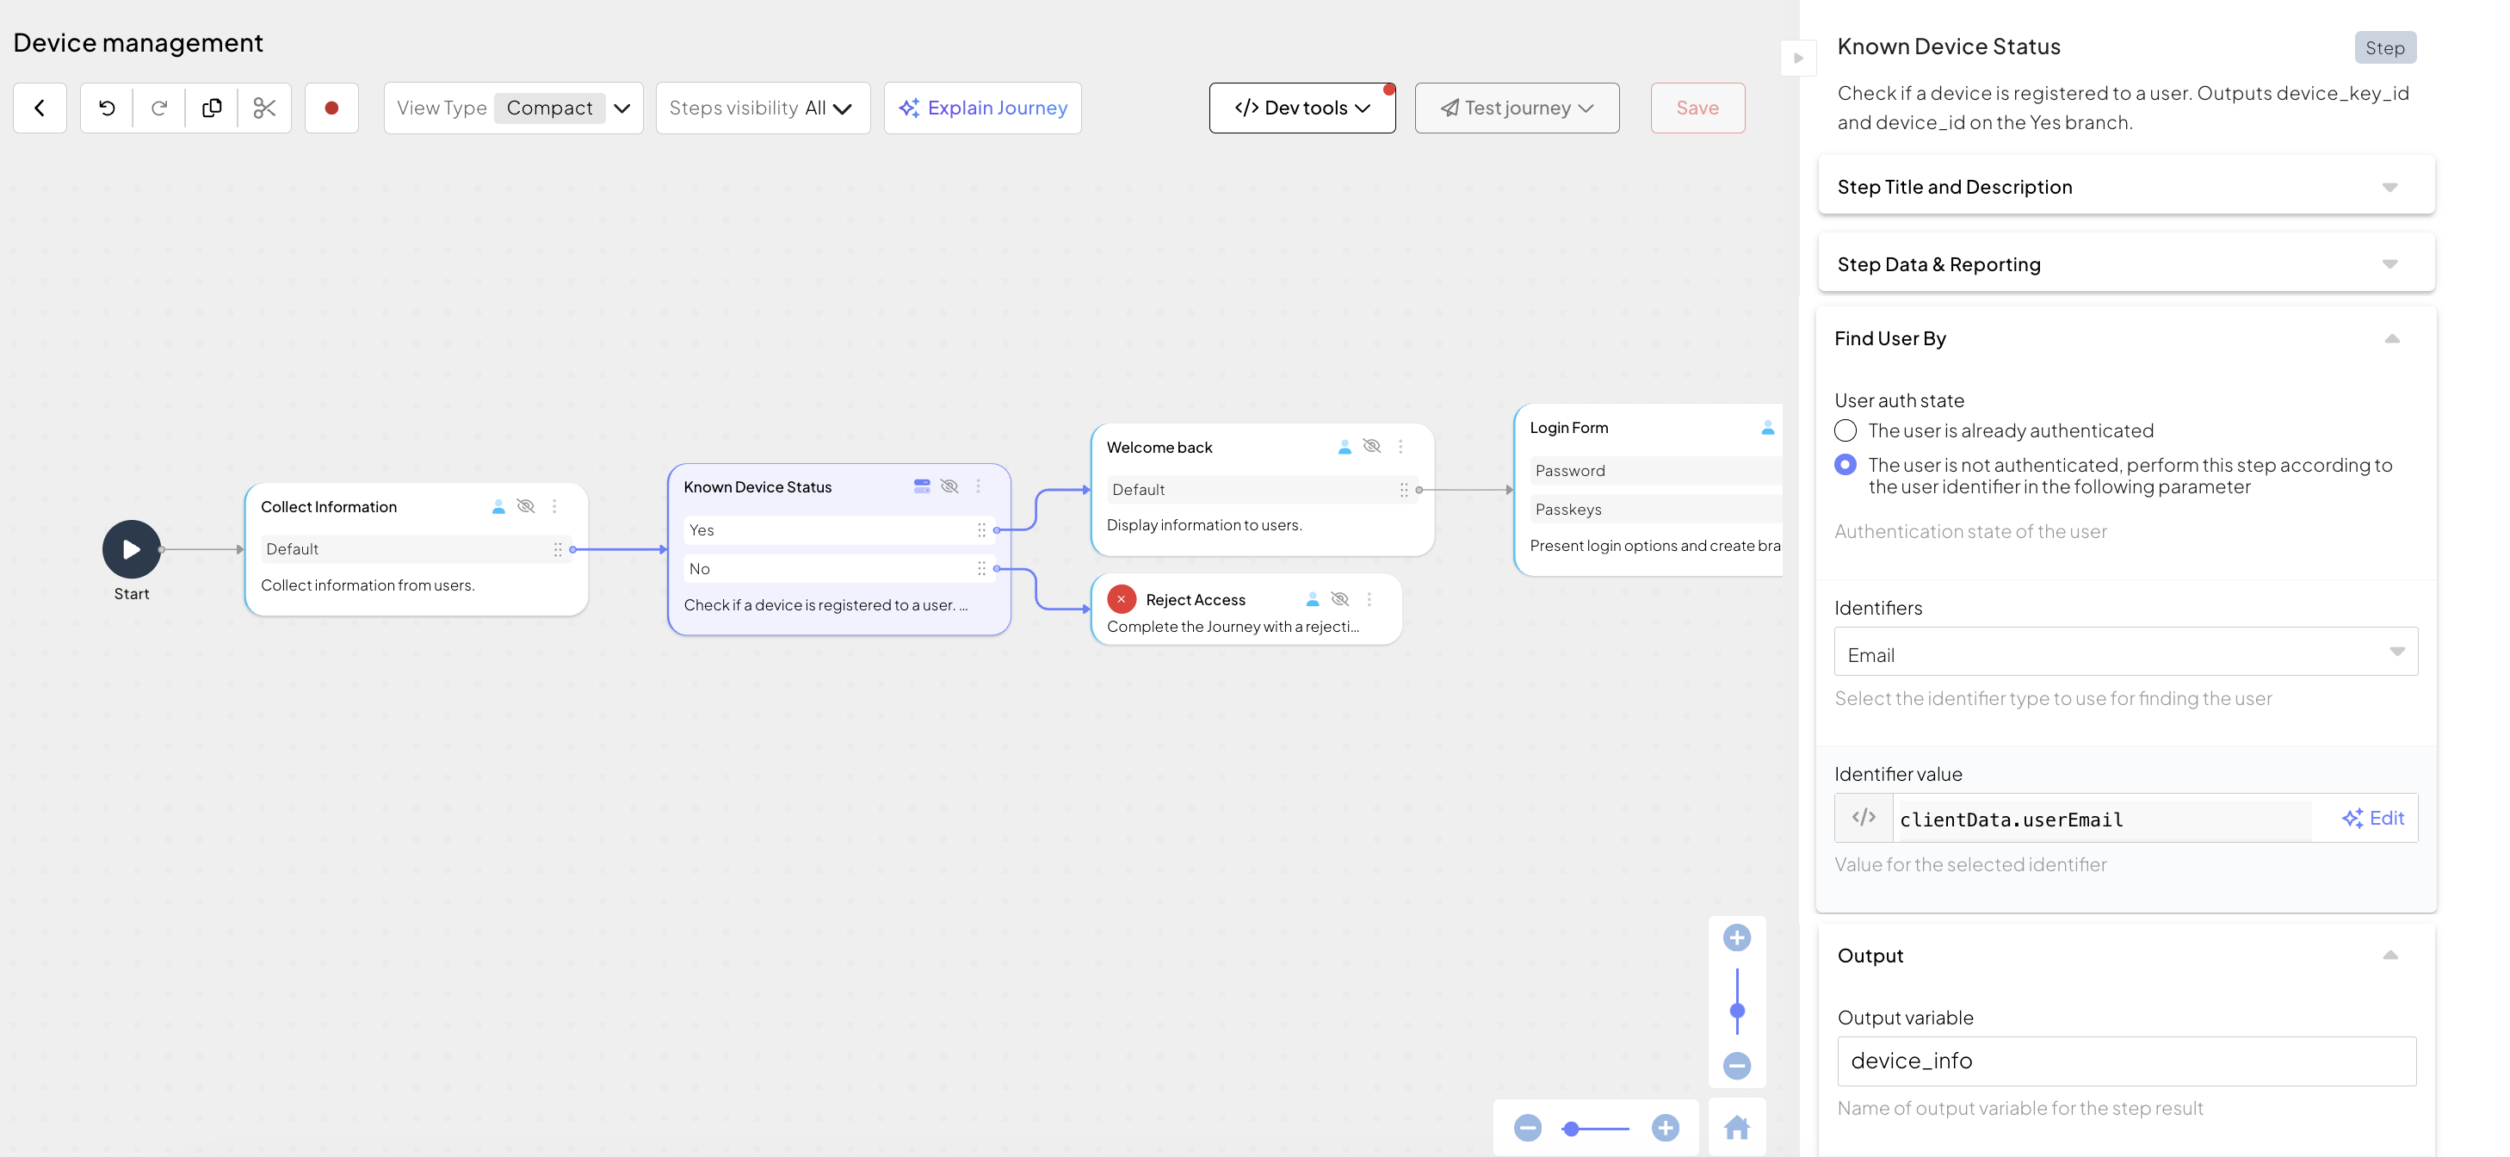
Task: Click drag handle on Yes branch
Action: (981, 529)
